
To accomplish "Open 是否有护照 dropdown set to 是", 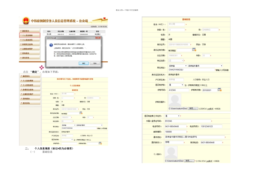I will (176, 85).
